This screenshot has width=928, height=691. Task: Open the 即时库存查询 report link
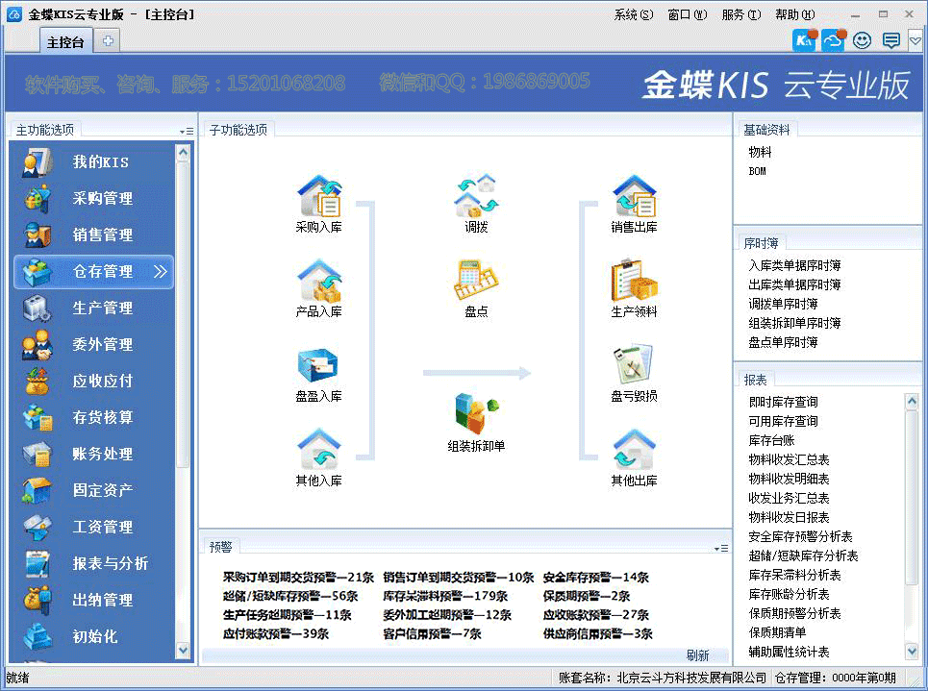tap(783, 402)
